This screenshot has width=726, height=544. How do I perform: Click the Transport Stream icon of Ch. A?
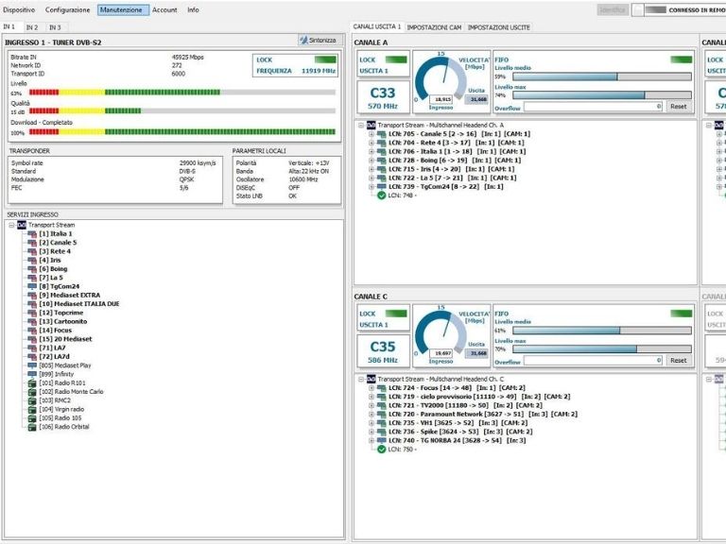[x=371, y=126]
